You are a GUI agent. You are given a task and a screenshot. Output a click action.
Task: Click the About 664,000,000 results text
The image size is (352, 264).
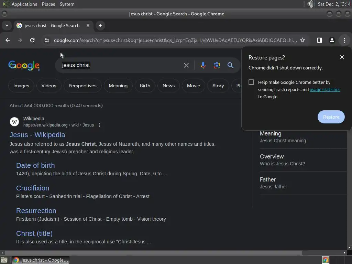tap(56, 106)
